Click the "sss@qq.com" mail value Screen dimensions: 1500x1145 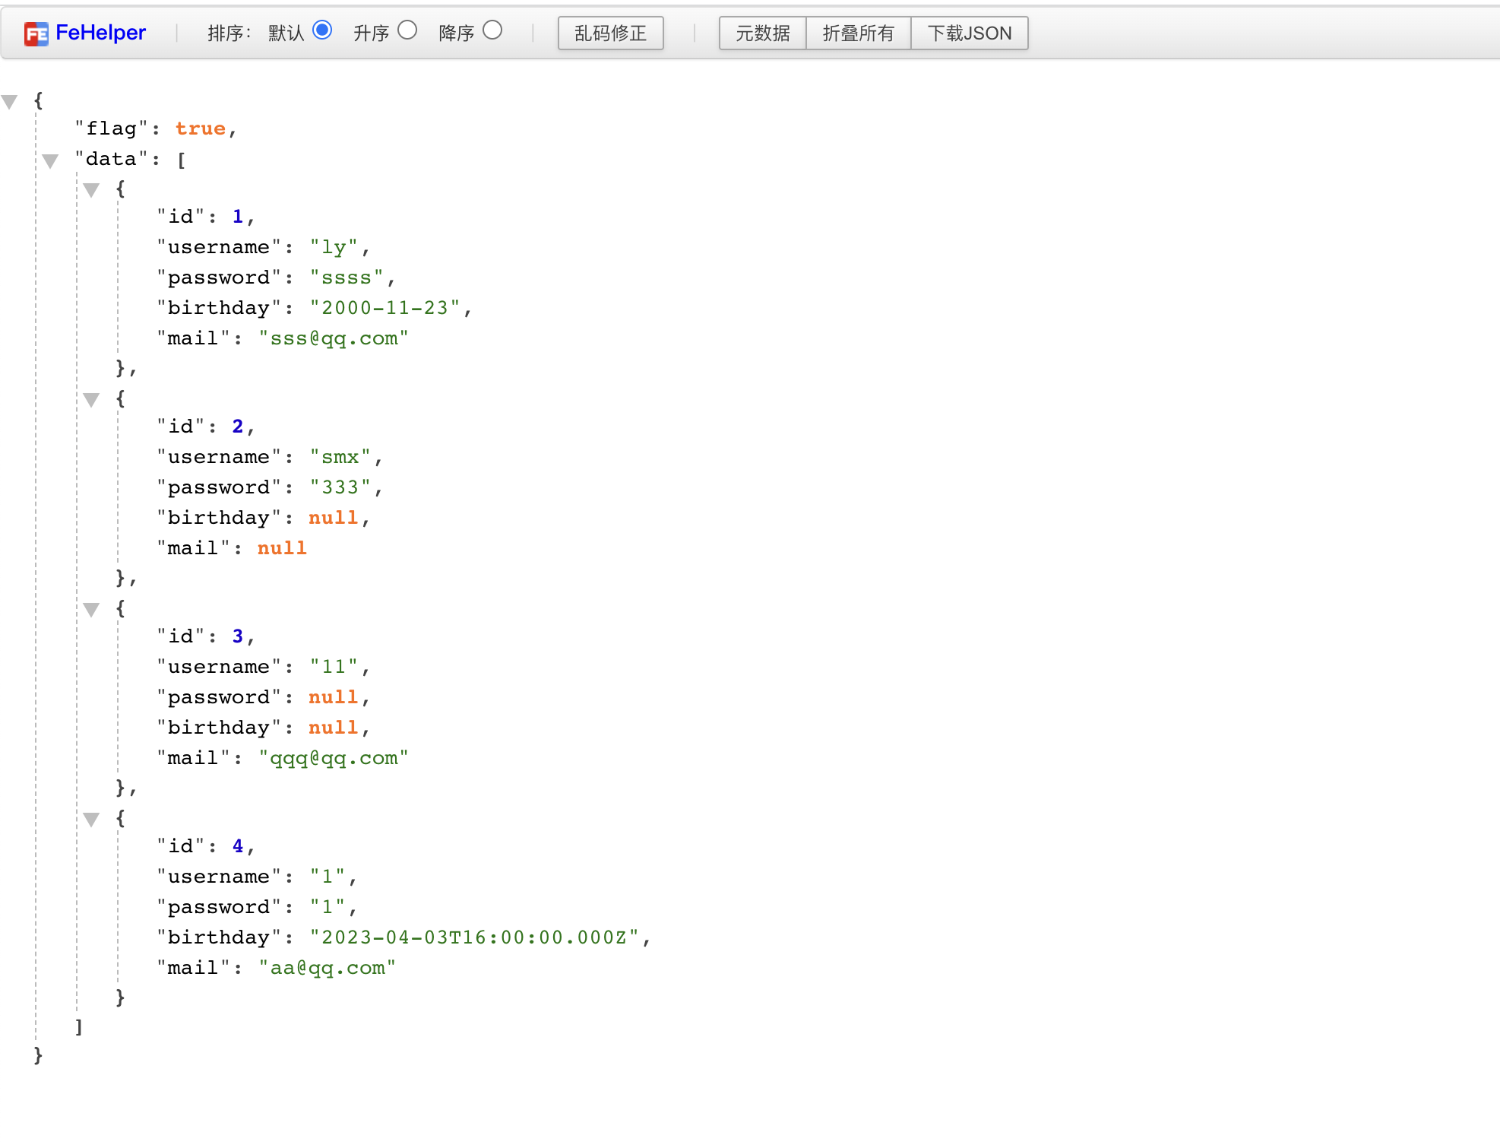tap(334, 338)
